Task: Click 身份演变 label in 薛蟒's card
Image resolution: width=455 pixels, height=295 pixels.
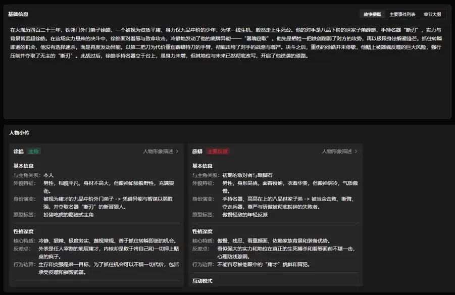Action: (203, 199)
